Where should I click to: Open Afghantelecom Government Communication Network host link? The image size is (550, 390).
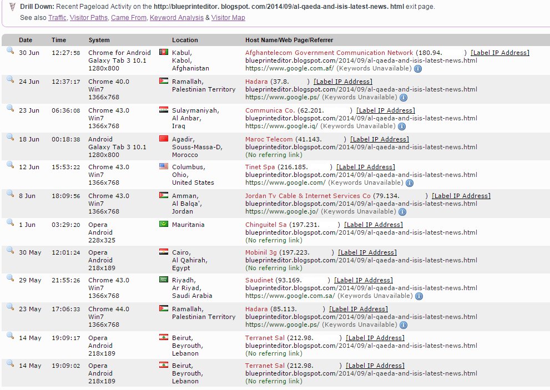(329, 53)
